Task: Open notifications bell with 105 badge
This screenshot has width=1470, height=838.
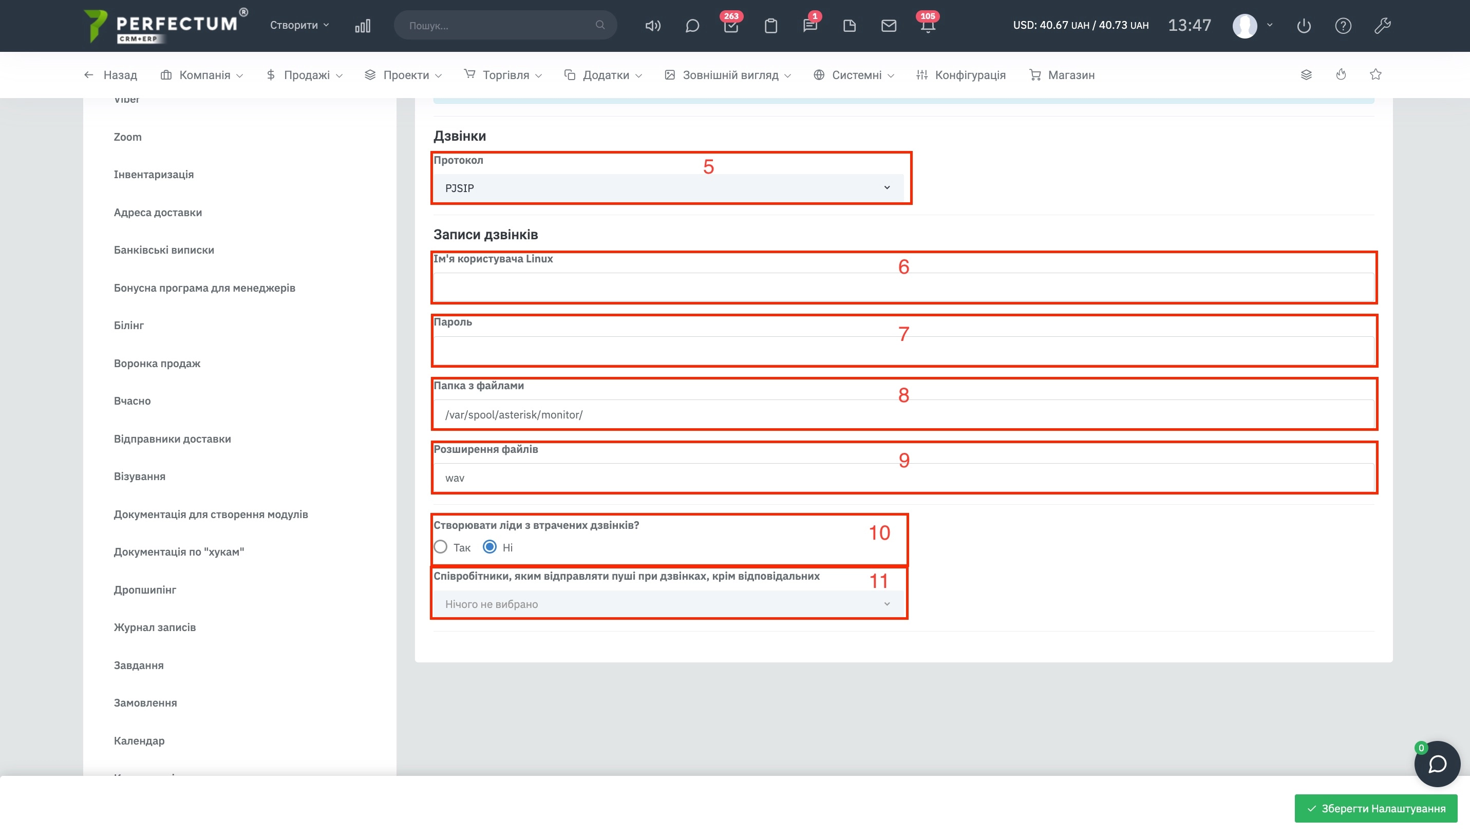Action: point(927,25)
